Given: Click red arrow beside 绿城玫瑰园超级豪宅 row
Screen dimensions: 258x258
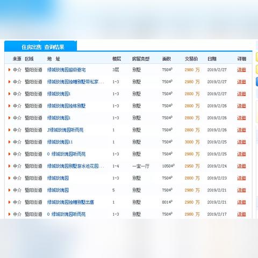Looking at the screenshot, I should tap(10, 70).
